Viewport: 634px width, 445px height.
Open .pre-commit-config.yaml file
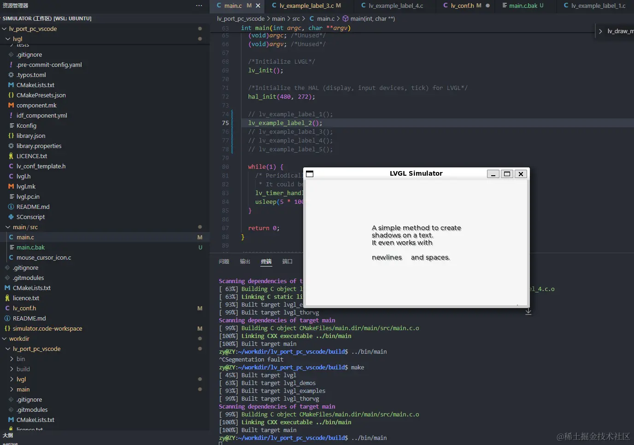(x=49, y=65)
